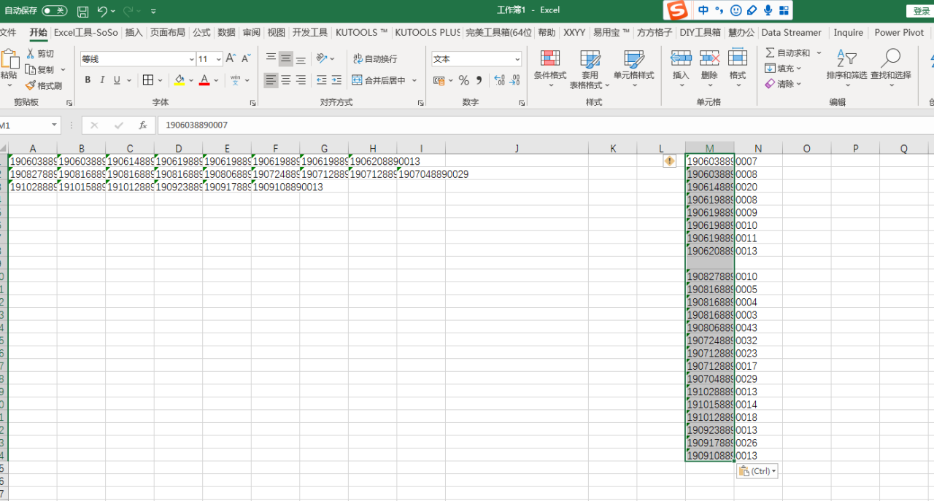Open the Power Pivot tab
This screenshot has height=501, width=934.
coord(899,33)
